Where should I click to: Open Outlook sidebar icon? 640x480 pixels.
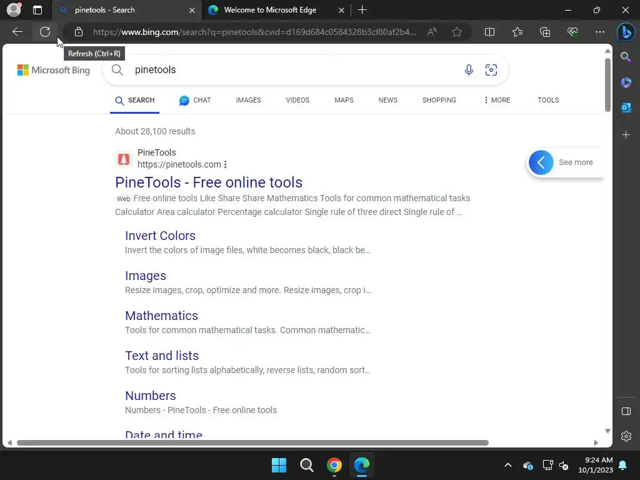(x=626, y=107)
